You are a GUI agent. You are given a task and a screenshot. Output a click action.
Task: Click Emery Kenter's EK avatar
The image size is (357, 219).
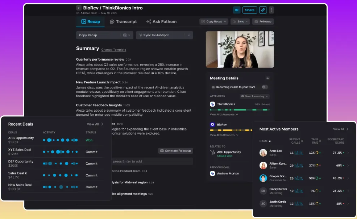(x=263, y=191)
